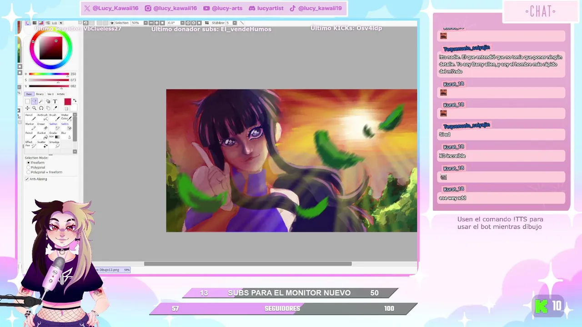Show the color wheel panel icon
Image resolution: width=582 pixels, height=327 pixels.
pyautogui.click(x=28, y=23)
